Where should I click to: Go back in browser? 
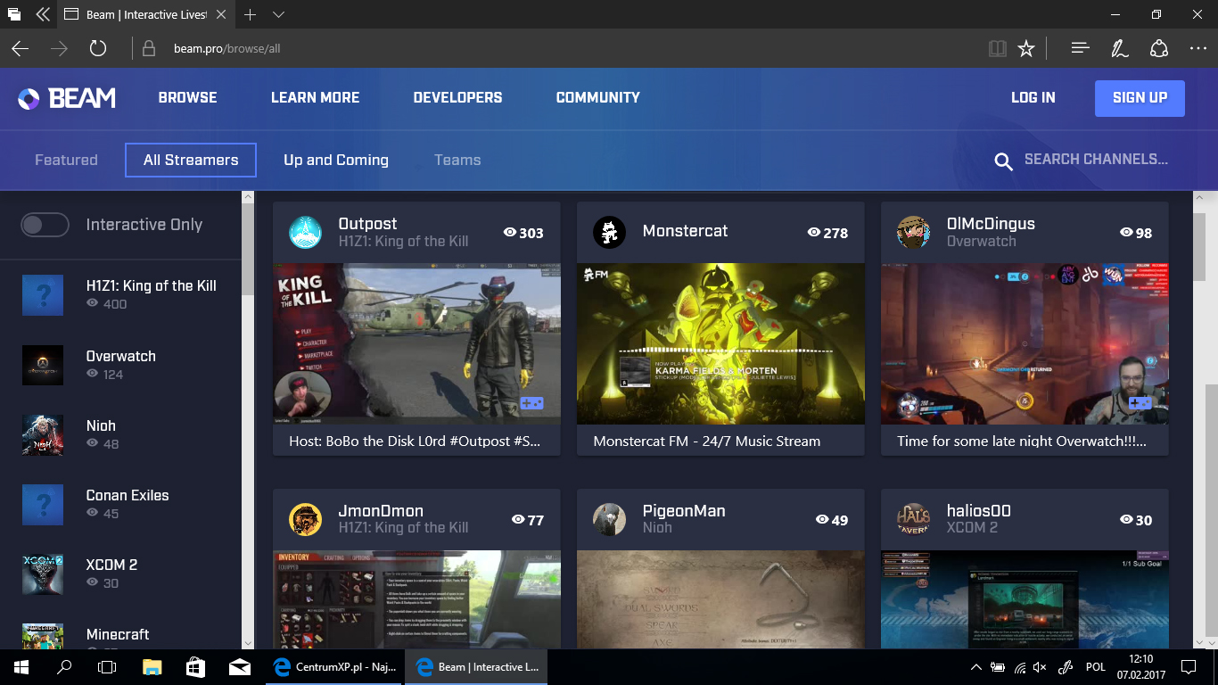20,48
